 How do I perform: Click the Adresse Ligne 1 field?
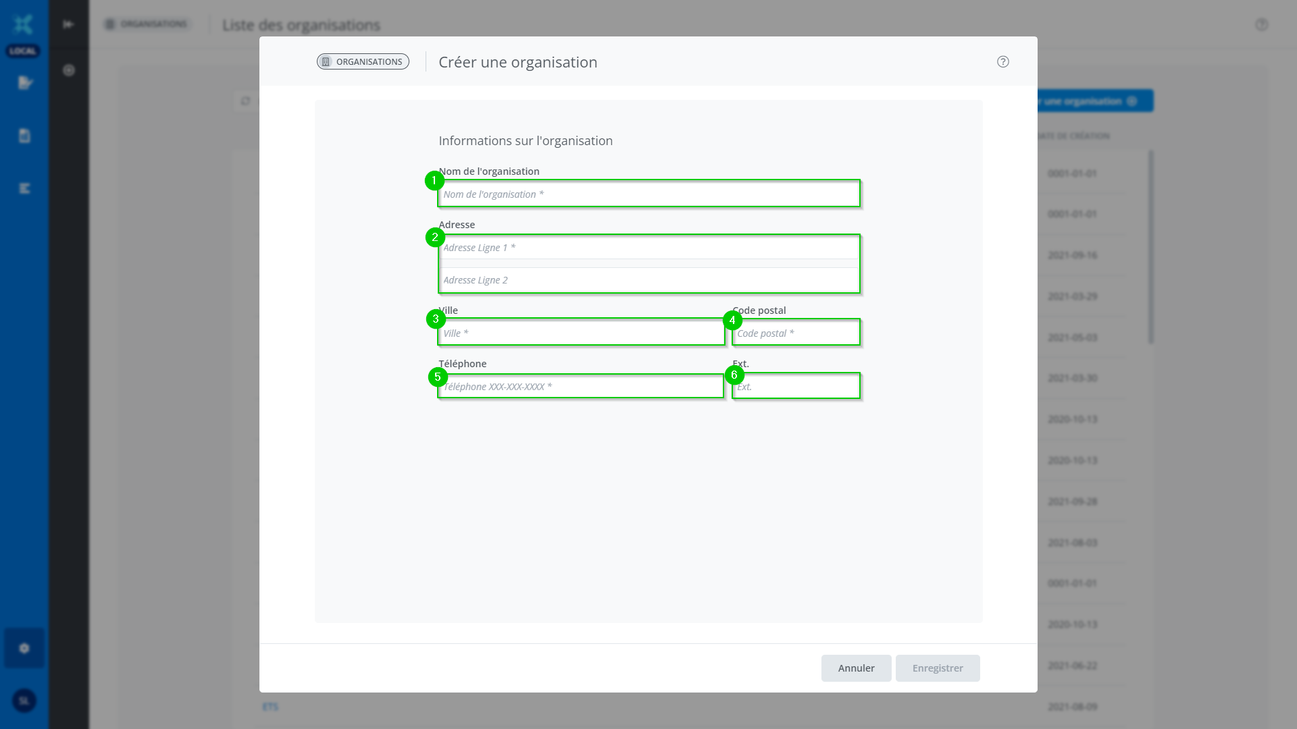tap(648, 248)
